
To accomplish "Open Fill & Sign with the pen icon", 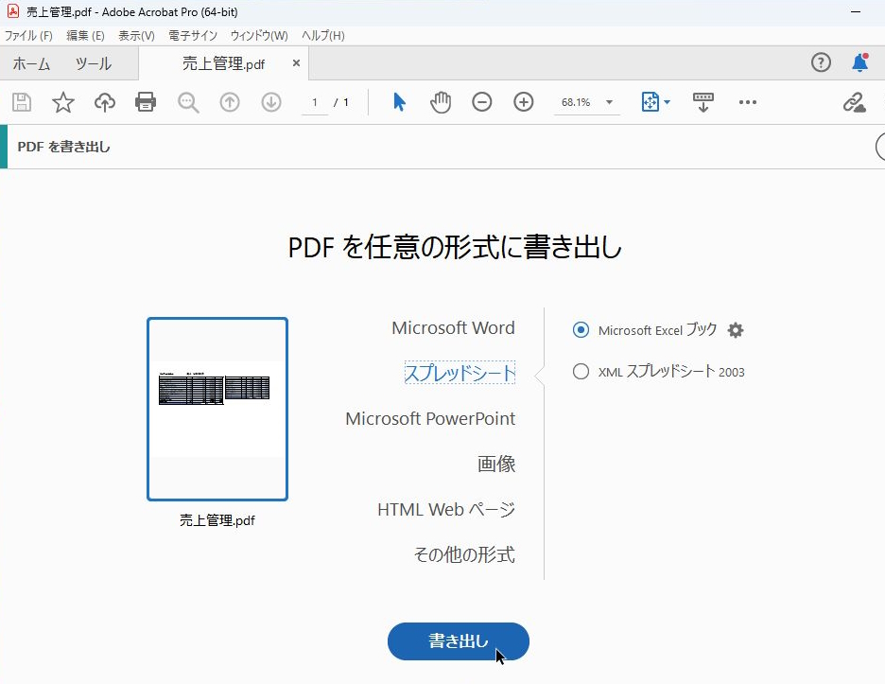I will click(x=853, y=101).
